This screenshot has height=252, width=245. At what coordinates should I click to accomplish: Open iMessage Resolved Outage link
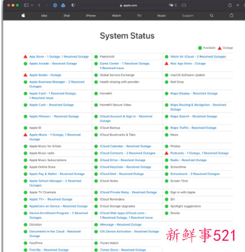(x=121, y=224)
